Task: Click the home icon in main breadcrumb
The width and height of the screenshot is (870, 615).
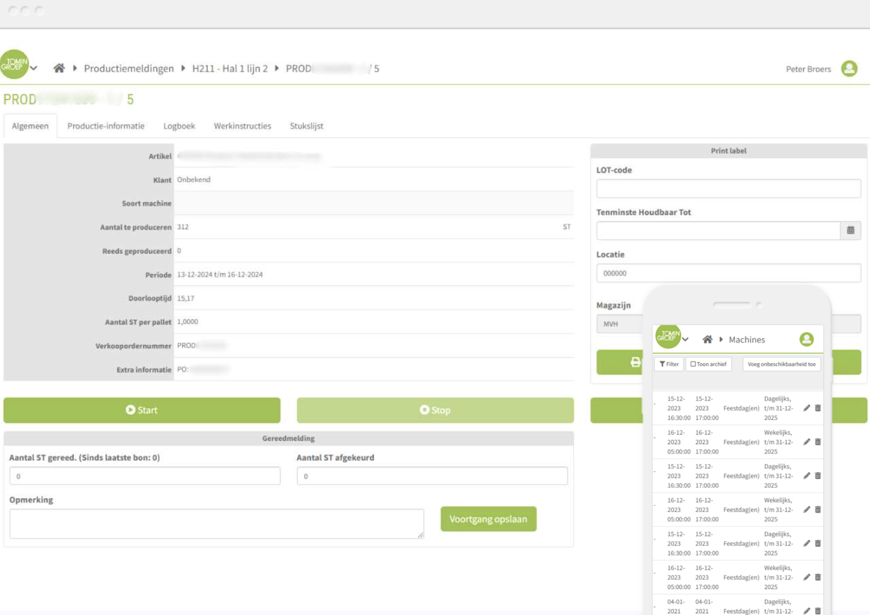Action: pyautogui.click(x=59, y=68)
